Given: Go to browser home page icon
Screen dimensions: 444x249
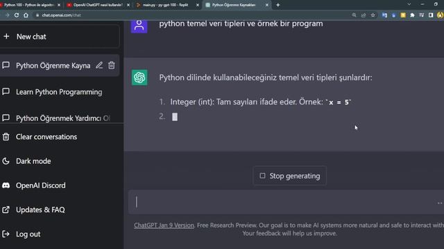Looking at the screenshot, I should click(x=26, y=15).
